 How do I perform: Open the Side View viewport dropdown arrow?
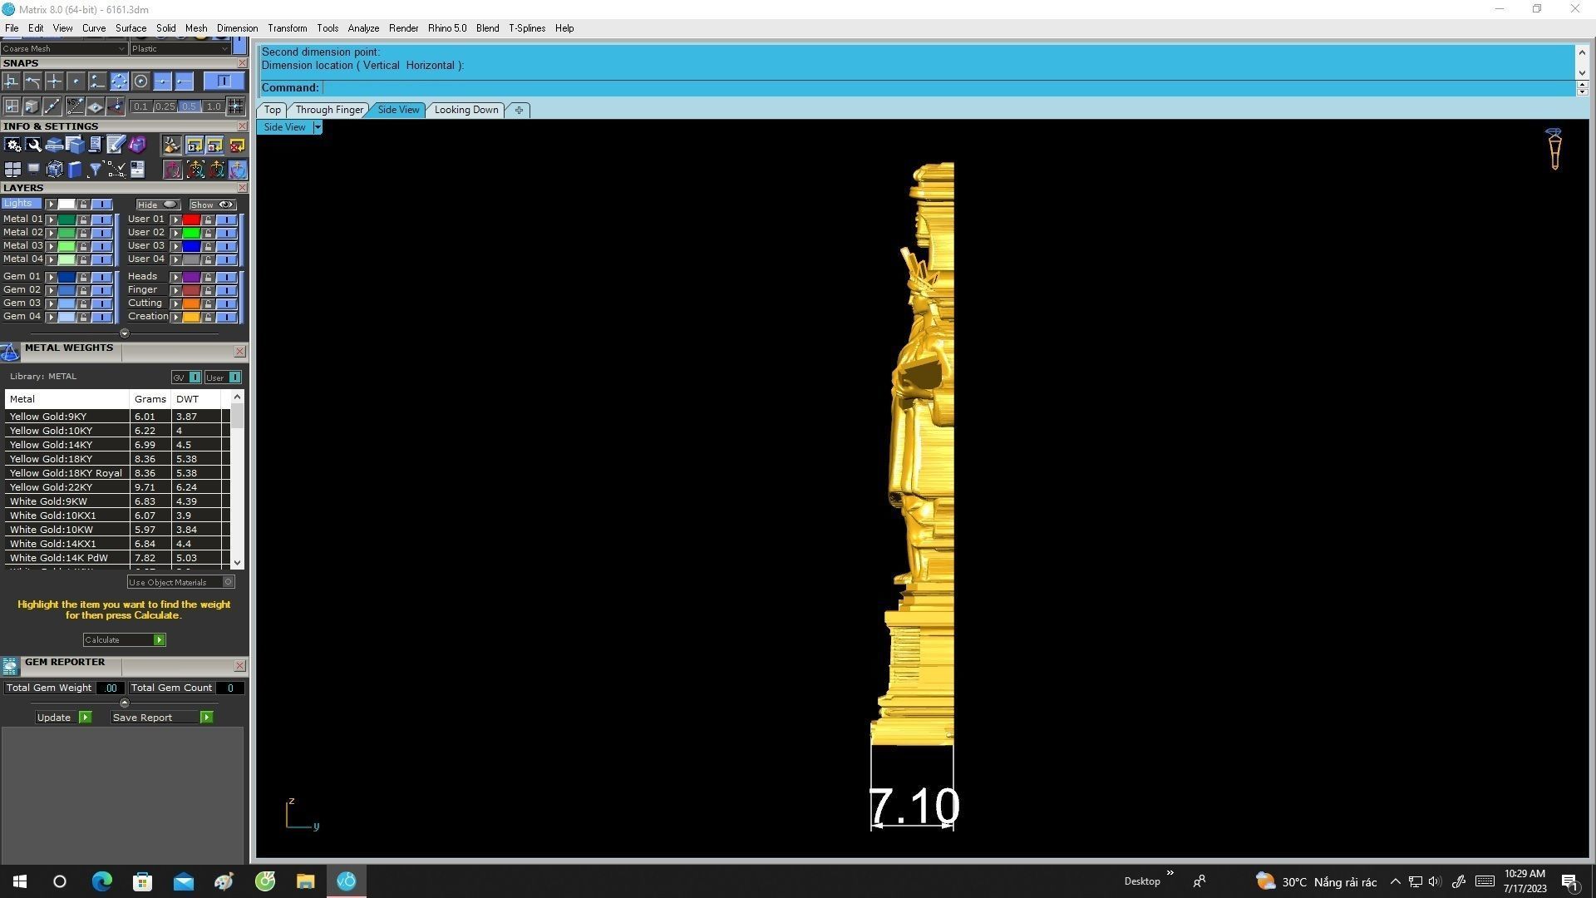(317, 127)
